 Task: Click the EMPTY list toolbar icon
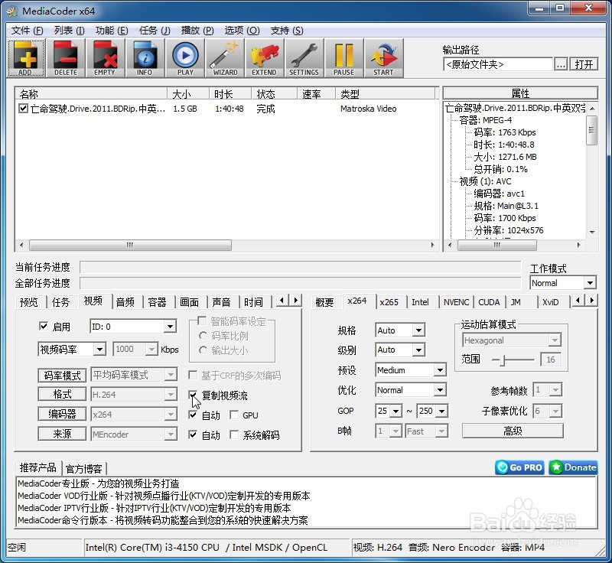(105, 57)
